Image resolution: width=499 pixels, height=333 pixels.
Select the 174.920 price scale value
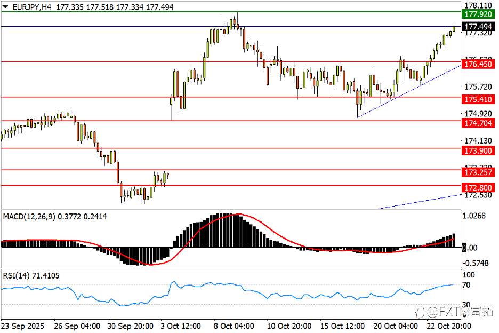pos(478,114)
